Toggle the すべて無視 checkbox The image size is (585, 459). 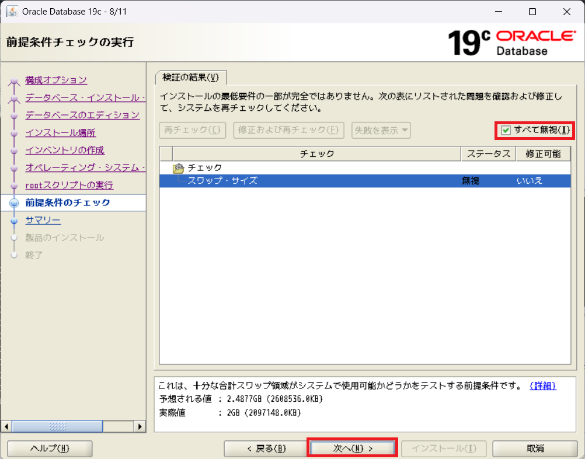(x=506, y=130)
